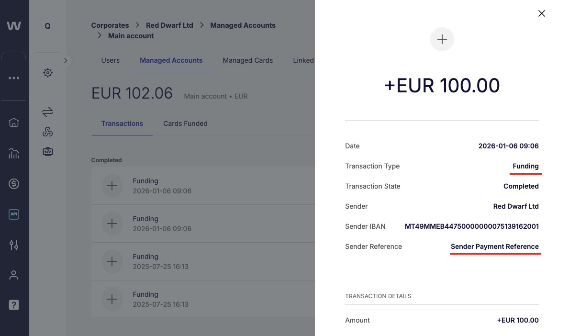The width and height of the screenshot is (569, 336).
Task: Open the analytics chart icon
Action: point(14,153)
